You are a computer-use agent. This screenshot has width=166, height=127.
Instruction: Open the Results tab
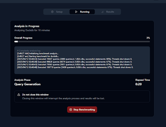[108, 12]
